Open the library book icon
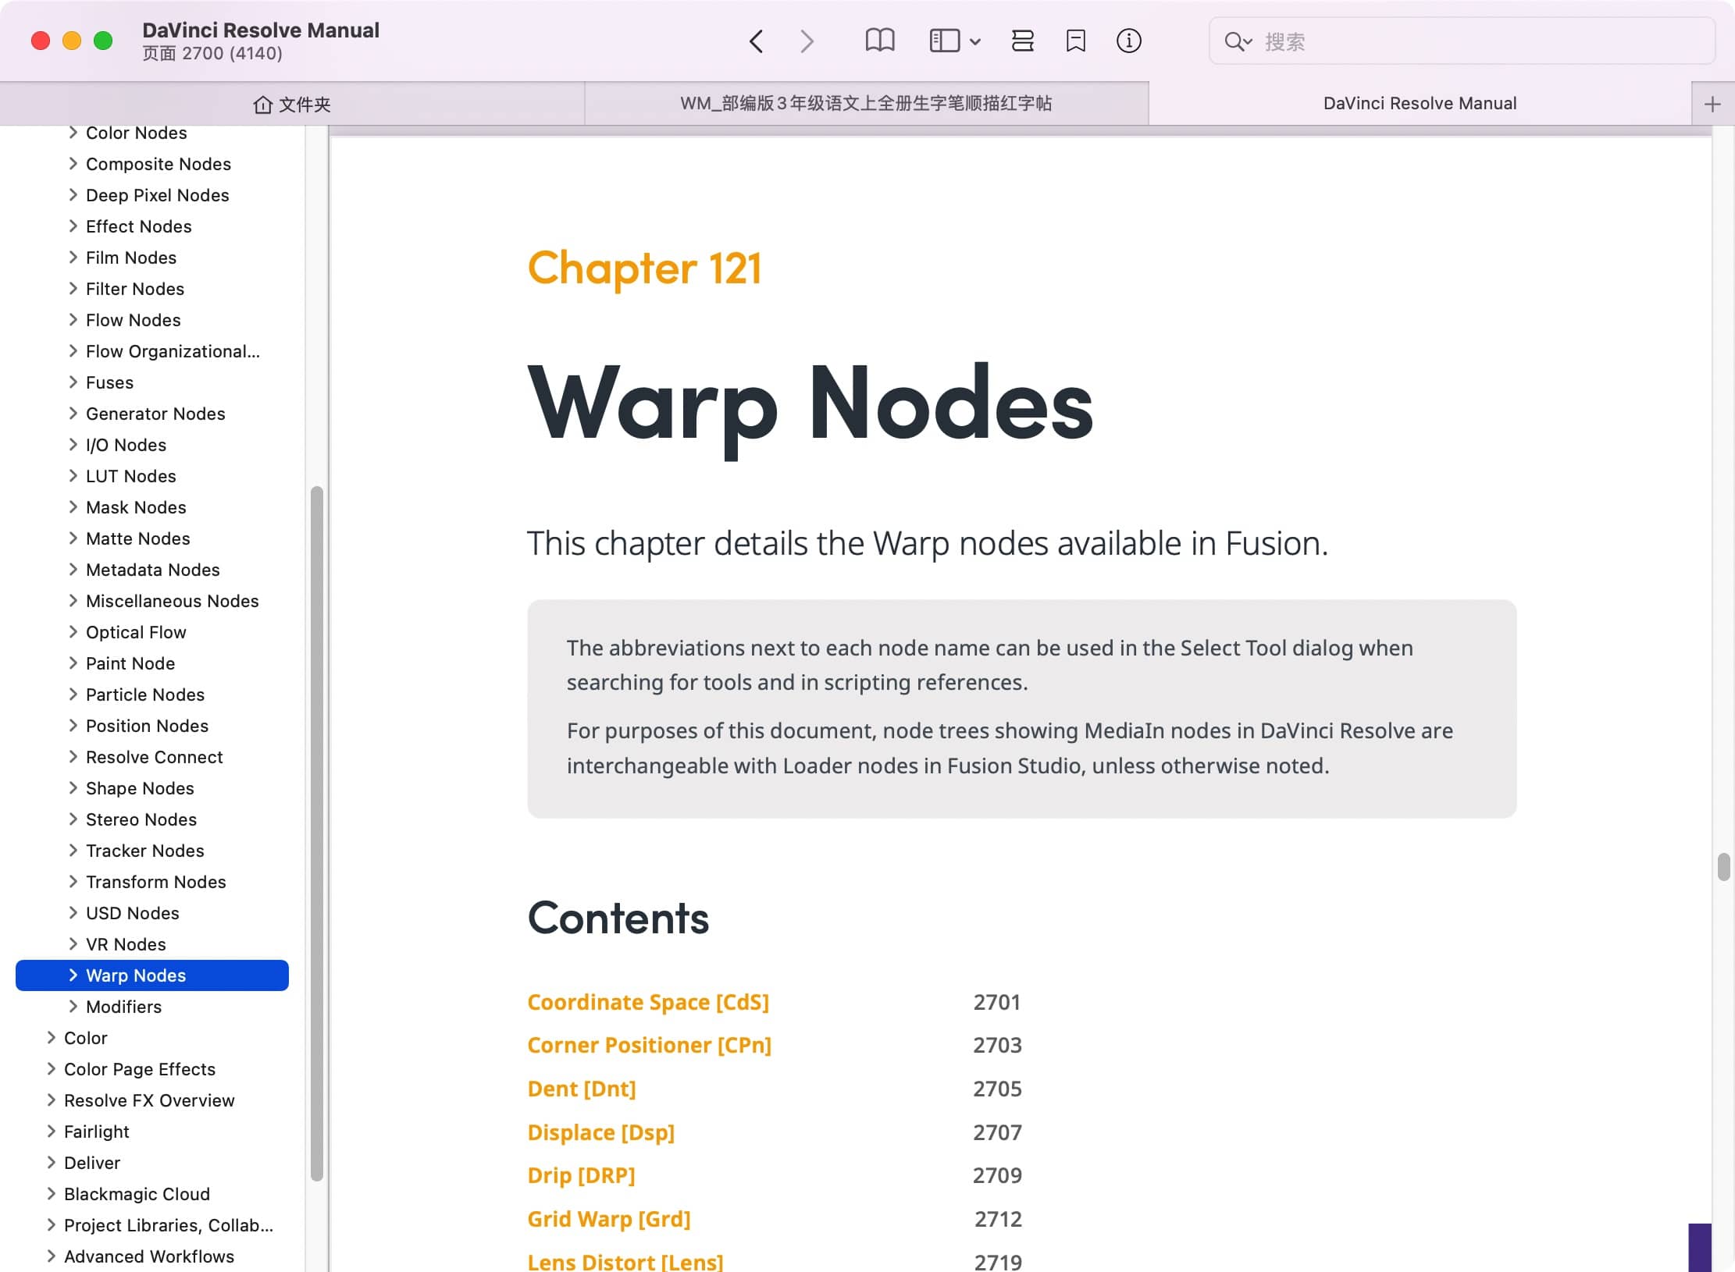1735x1272 pixels. (x=880, y=41)
